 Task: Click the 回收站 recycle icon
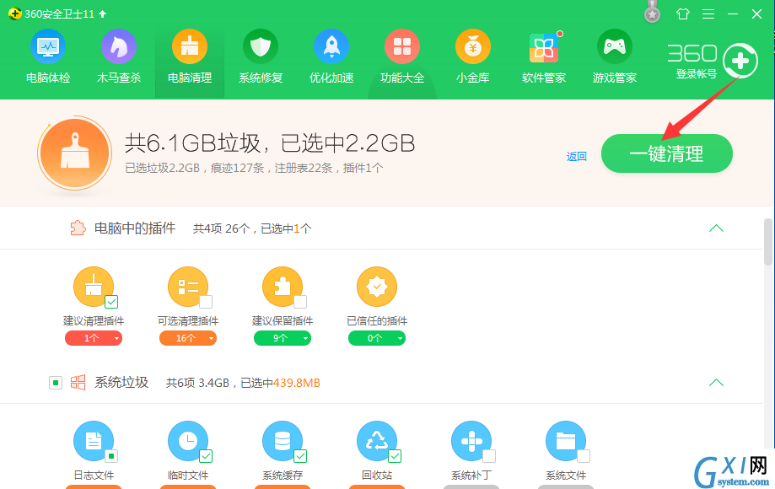coord(377,441)
